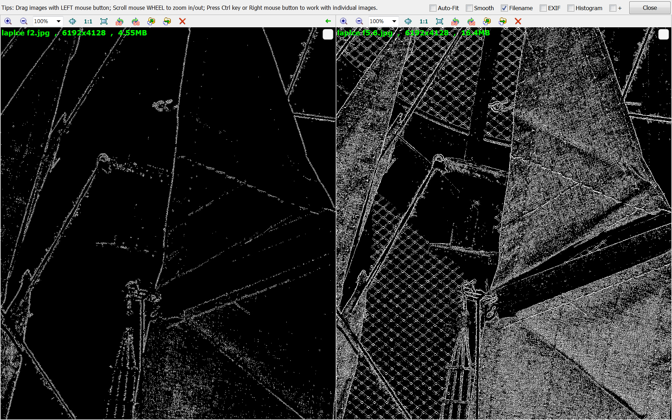This screenshot has width=672, height=420.
Task: Zoom out on the right image
Action: (359, 21)
